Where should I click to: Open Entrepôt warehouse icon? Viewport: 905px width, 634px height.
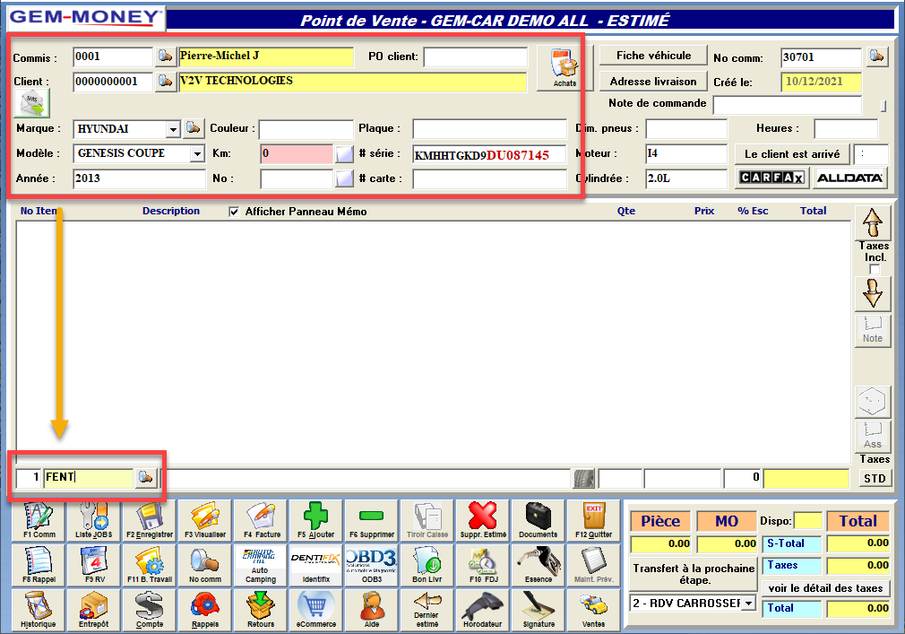click(94, 611)
